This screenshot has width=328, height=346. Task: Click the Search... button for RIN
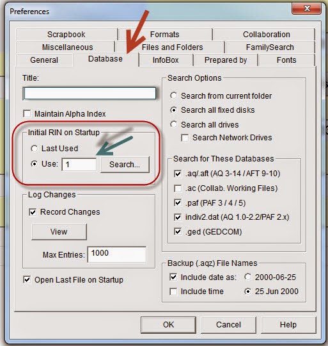pos(125,165)
